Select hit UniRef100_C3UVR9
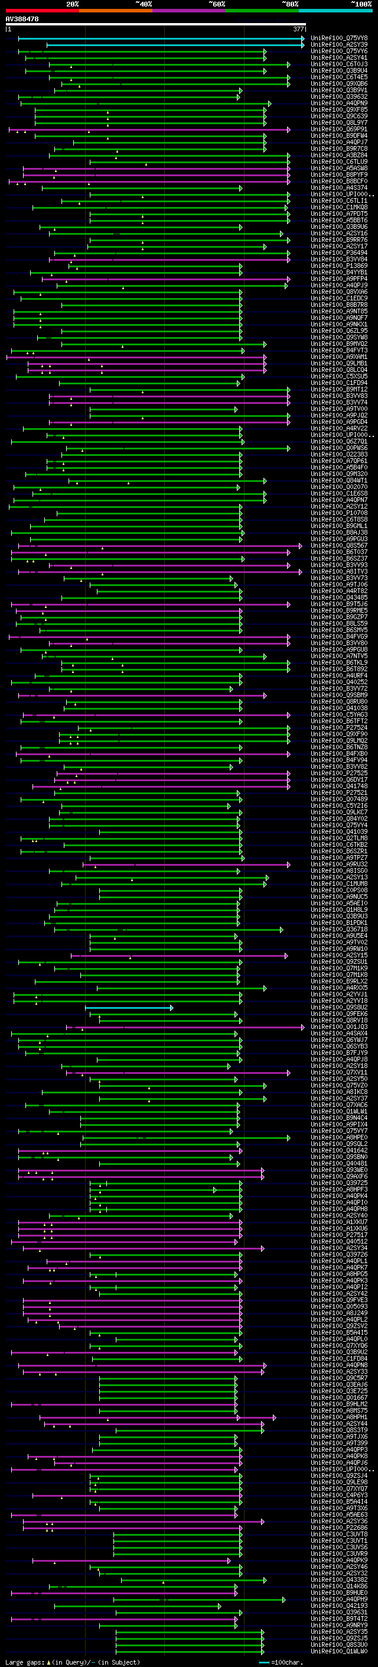The width and height of the screenshot is (378, 1667). pyautogui.click(x=339, y=1553)
